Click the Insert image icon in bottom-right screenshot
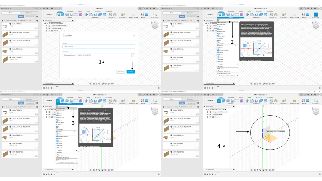 [x=308, y=101]
